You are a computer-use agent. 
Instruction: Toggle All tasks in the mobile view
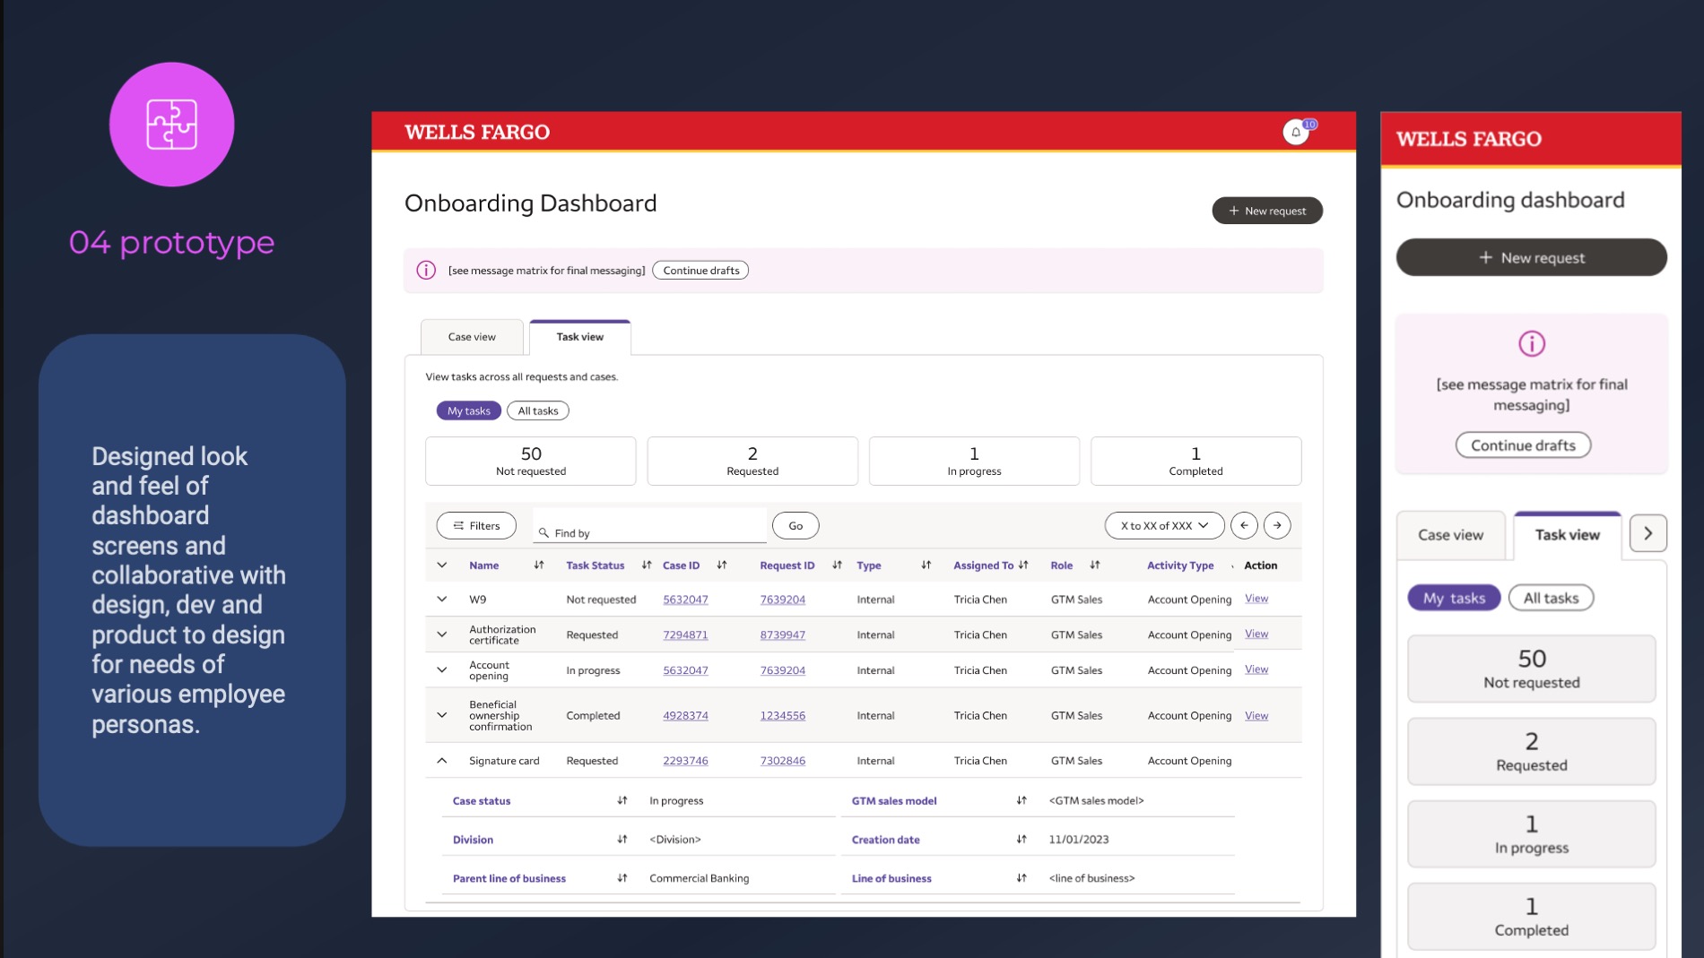click(1551, 598)
